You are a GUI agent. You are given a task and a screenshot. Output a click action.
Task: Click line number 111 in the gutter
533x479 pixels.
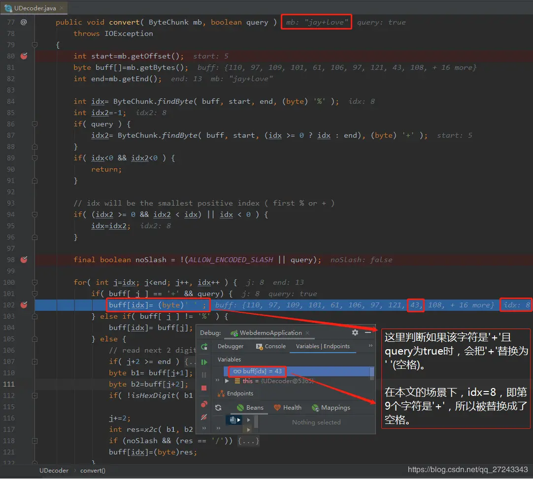[x=9, y=384]
